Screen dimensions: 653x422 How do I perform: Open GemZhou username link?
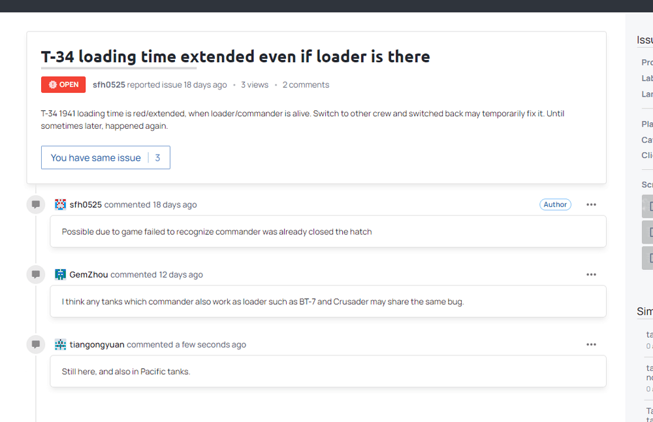click(89, 274)
